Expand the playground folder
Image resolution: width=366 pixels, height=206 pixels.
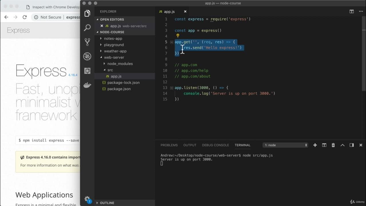coord(101,45)
